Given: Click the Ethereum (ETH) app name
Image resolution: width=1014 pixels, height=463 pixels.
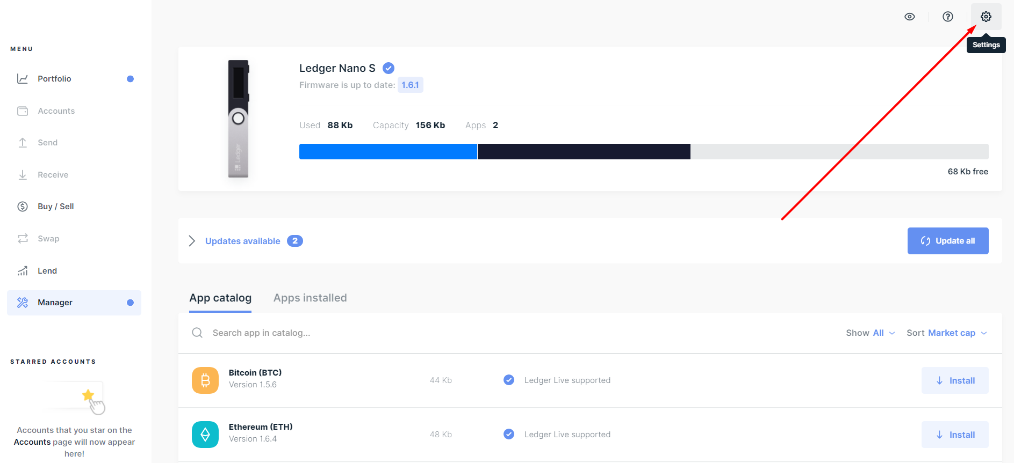Looking at the screenshot, I should tap(261, 427).
